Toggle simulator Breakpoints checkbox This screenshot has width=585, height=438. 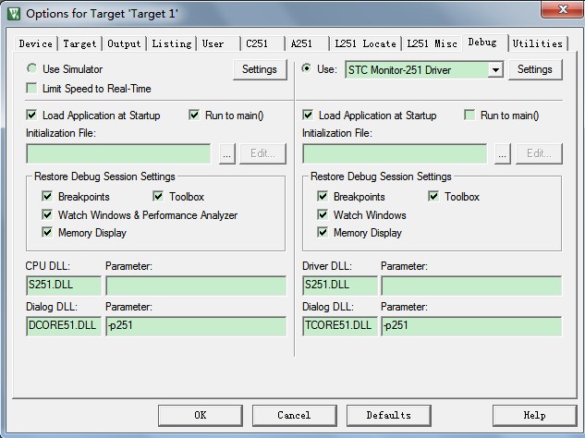tap(47, 196)
